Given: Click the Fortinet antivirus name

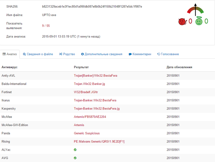Looking at the screenshot, I should tap(6, 92).
